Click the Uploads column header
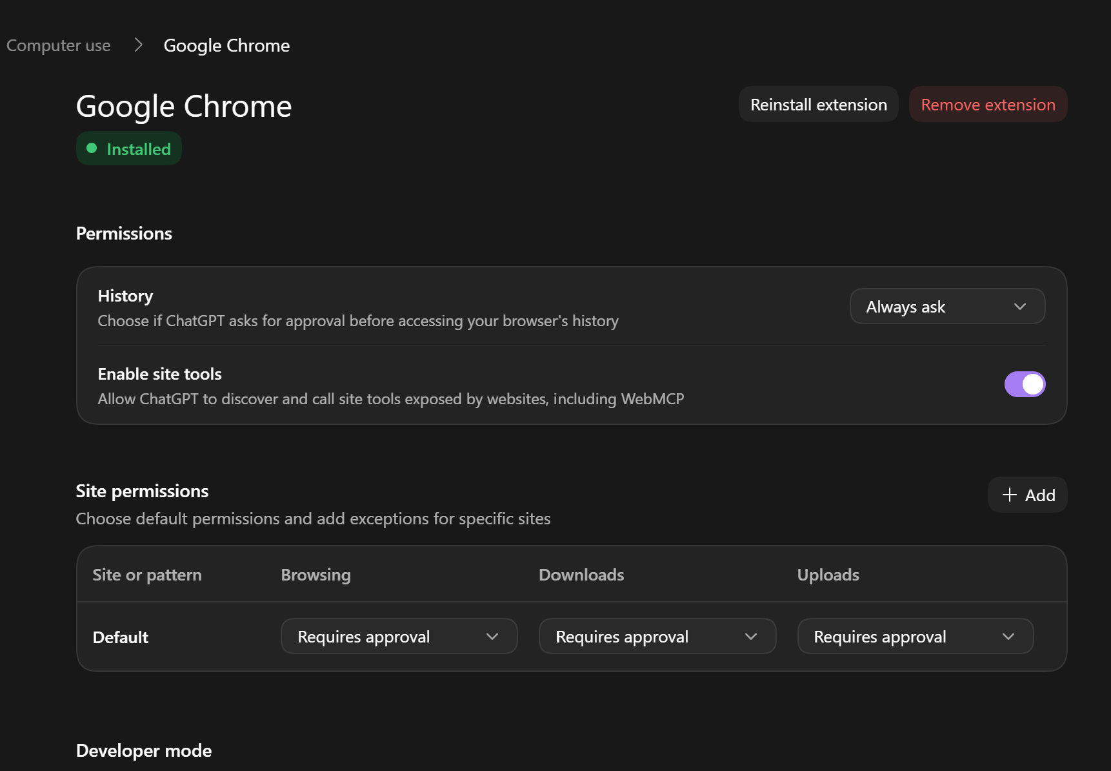1111x771 pixels. (828, 575)
